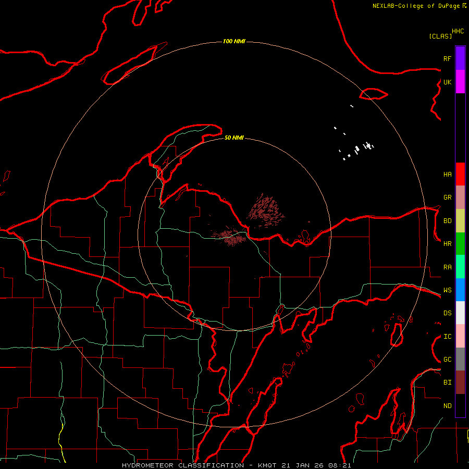
Task: Click the DS white legend swatch
Action: tap(460, 313)
